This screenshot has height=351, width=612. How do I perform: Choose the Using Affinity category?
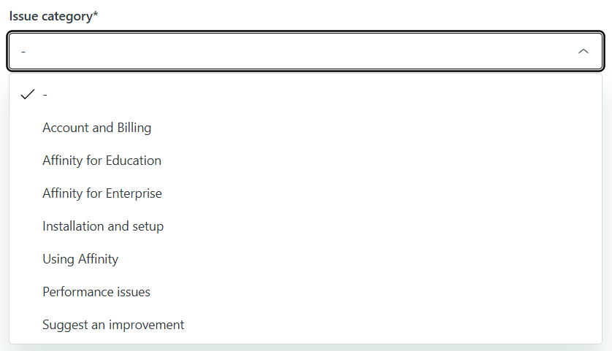pos(80,259)
